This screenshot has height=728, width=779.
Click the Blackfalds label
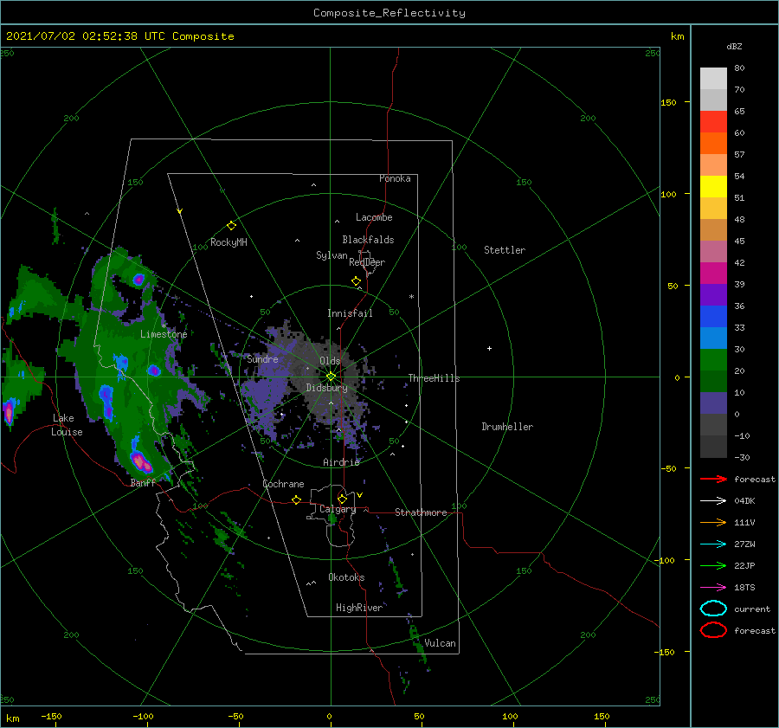[368, 240]
